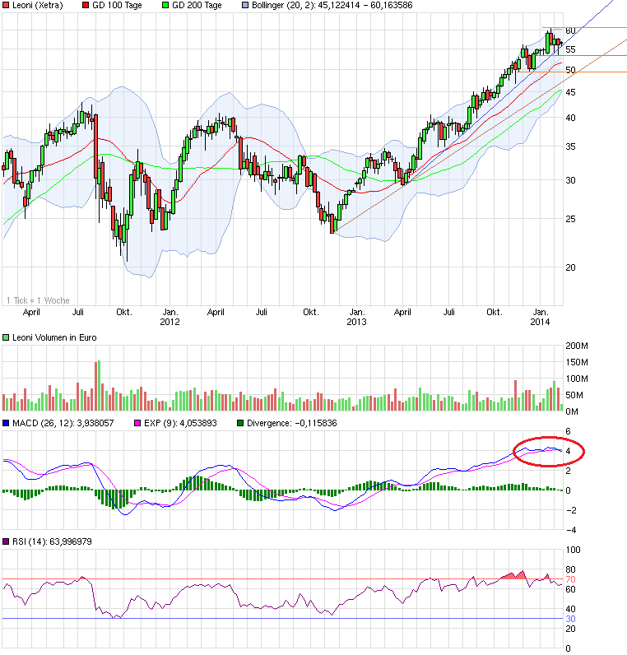The image size is (627, 655).
Task: Click the purple RSI (14) legend swatch
Action: click(6, 541)
